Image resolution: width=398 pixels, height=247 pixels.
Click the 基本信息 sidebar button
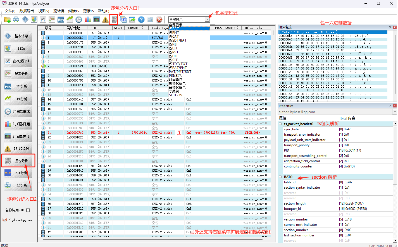[18, 36]
